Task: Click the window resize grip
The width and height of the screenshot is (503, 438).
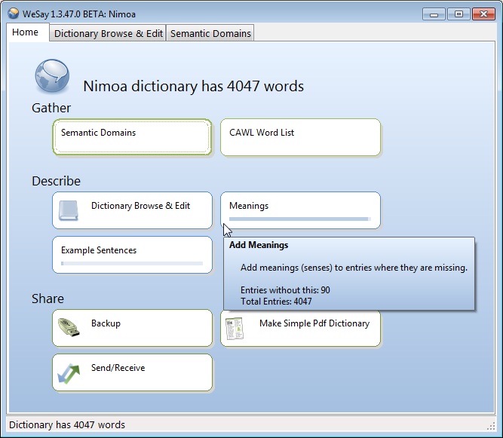Action: click(491, 426)
